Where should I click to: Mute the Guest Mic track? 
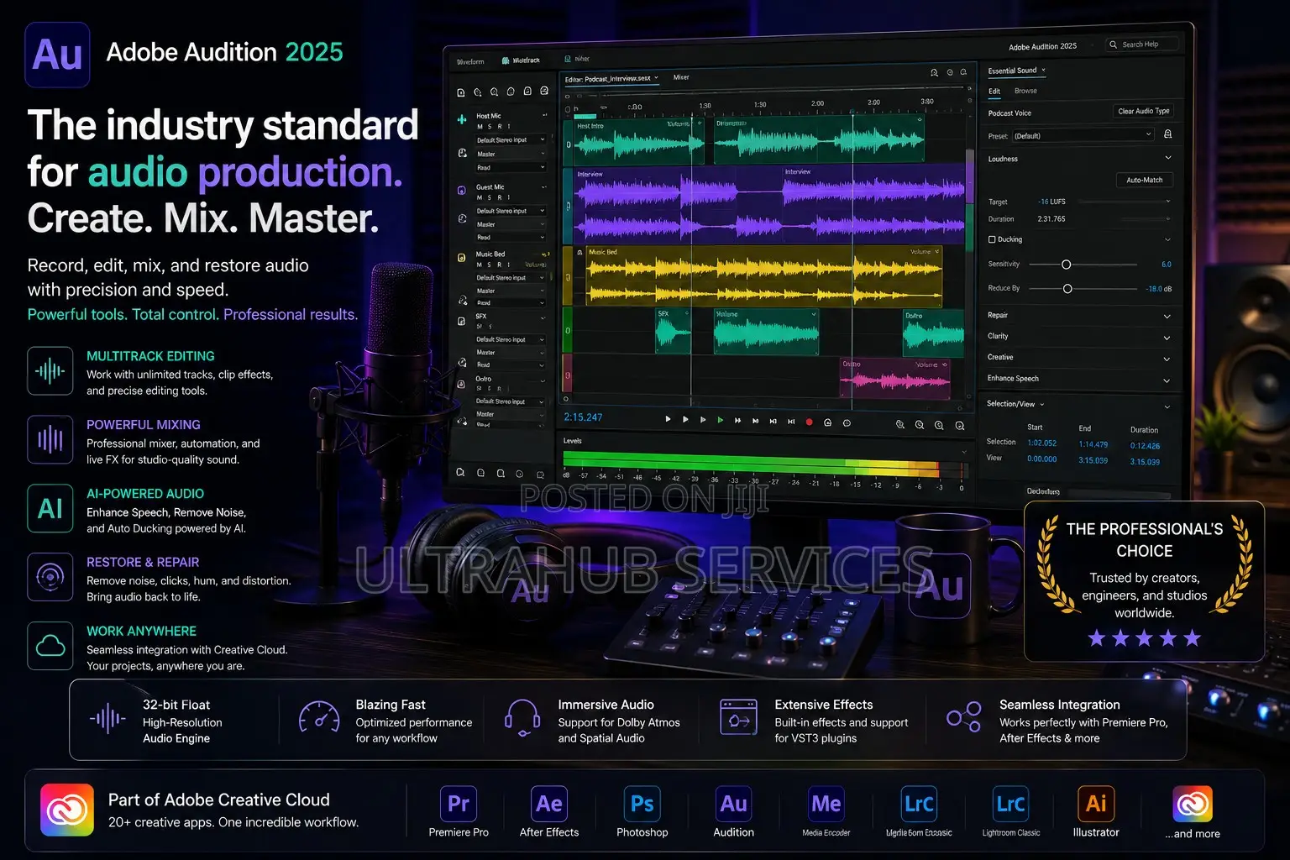coord(480,198)
